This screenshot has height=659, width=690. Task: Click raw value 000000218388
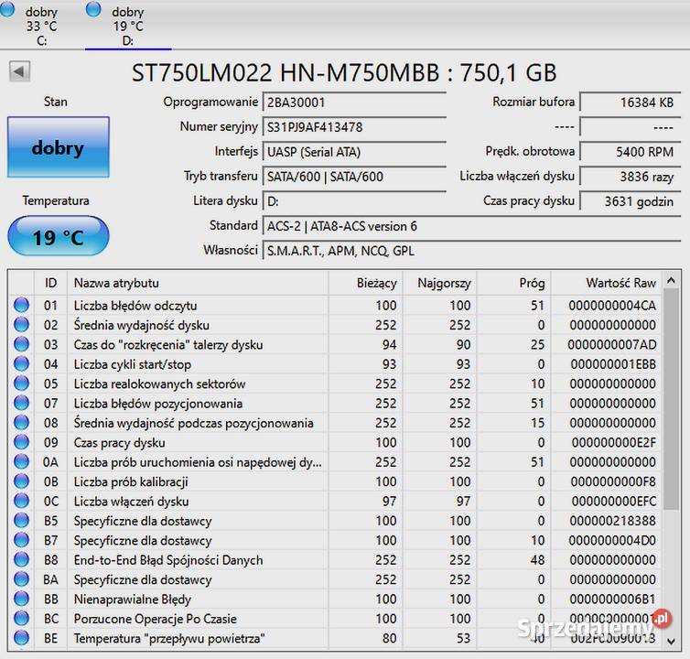coord(612,521)
